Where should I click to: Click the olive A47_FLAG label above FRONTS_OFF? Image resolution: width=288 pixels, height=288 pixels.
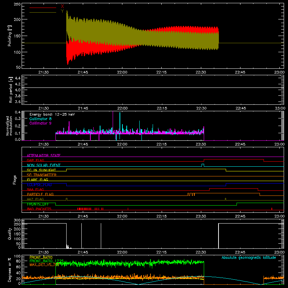point(35,199)
